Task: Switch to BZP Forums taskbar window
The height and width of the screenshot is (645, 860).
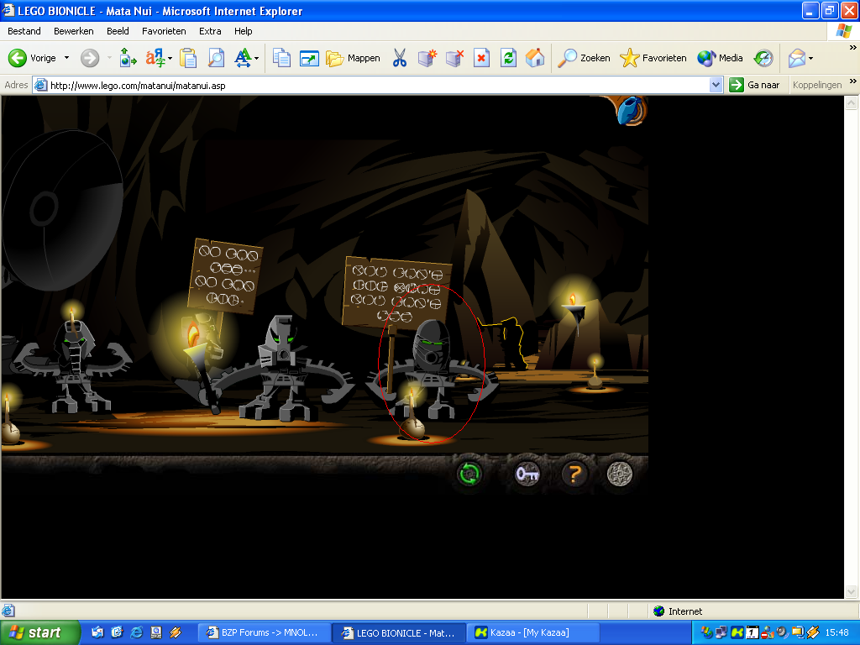Action: pyautogui.click(x=264, y=632)
